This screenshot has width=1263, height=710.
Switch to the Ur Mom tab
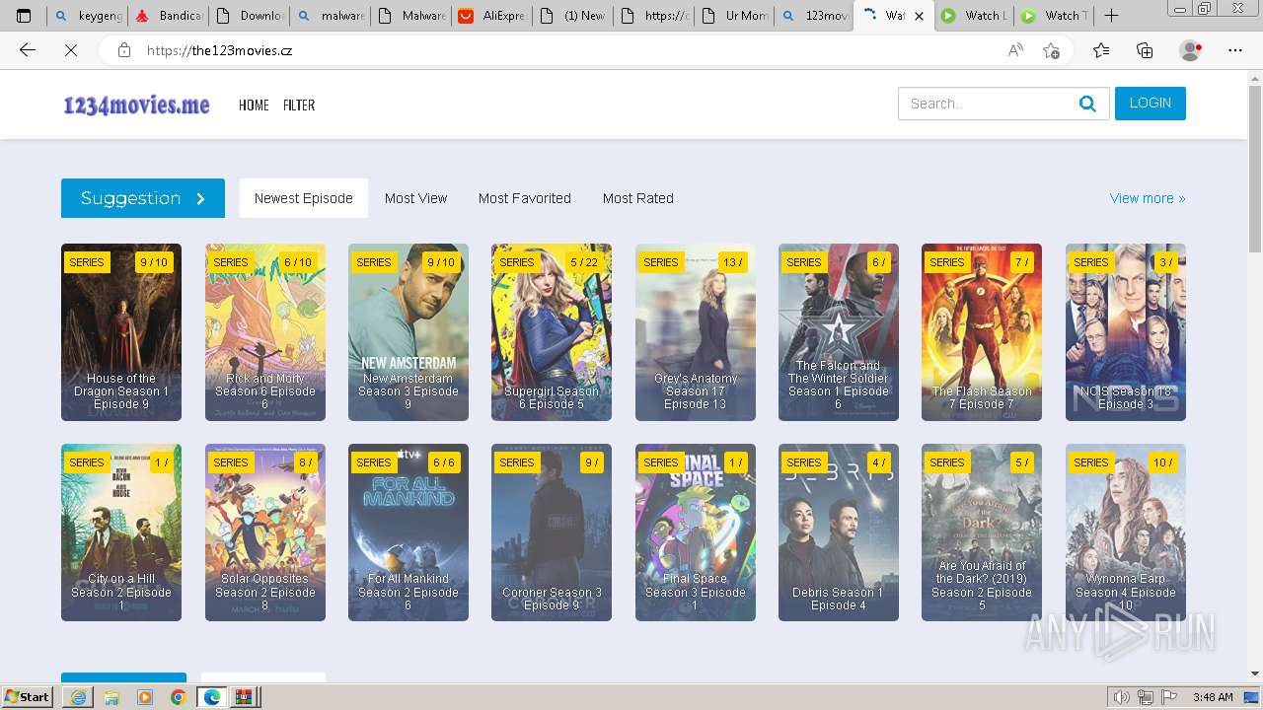(732, 16)
